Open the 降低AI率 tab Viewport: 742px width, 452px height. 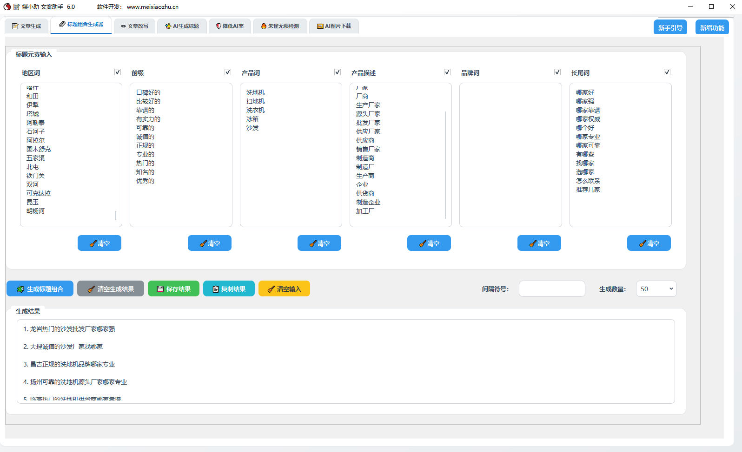(230, 26)
